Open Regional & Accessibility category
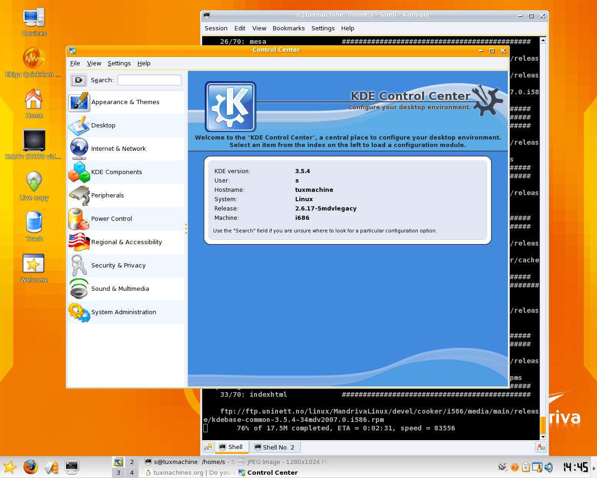 coord(126,242)
